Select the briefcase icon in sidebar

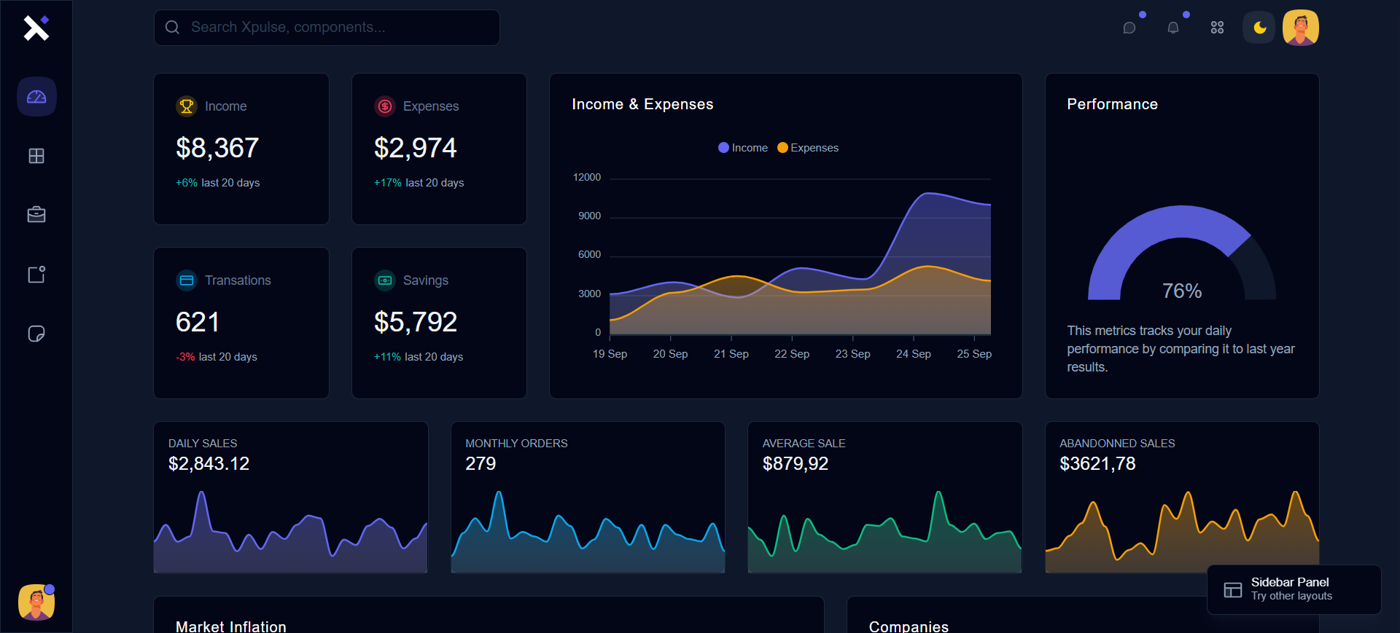pos(36,215)
